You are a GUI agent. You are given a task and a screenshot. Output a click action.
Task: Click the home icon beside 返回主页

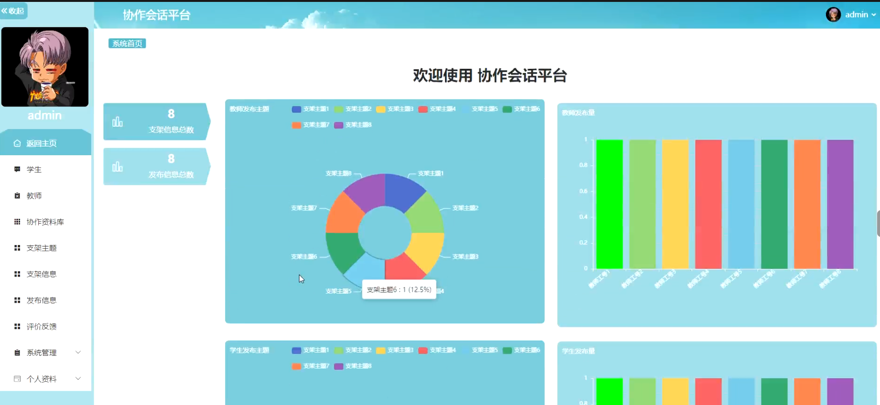[x=17, y=143]
